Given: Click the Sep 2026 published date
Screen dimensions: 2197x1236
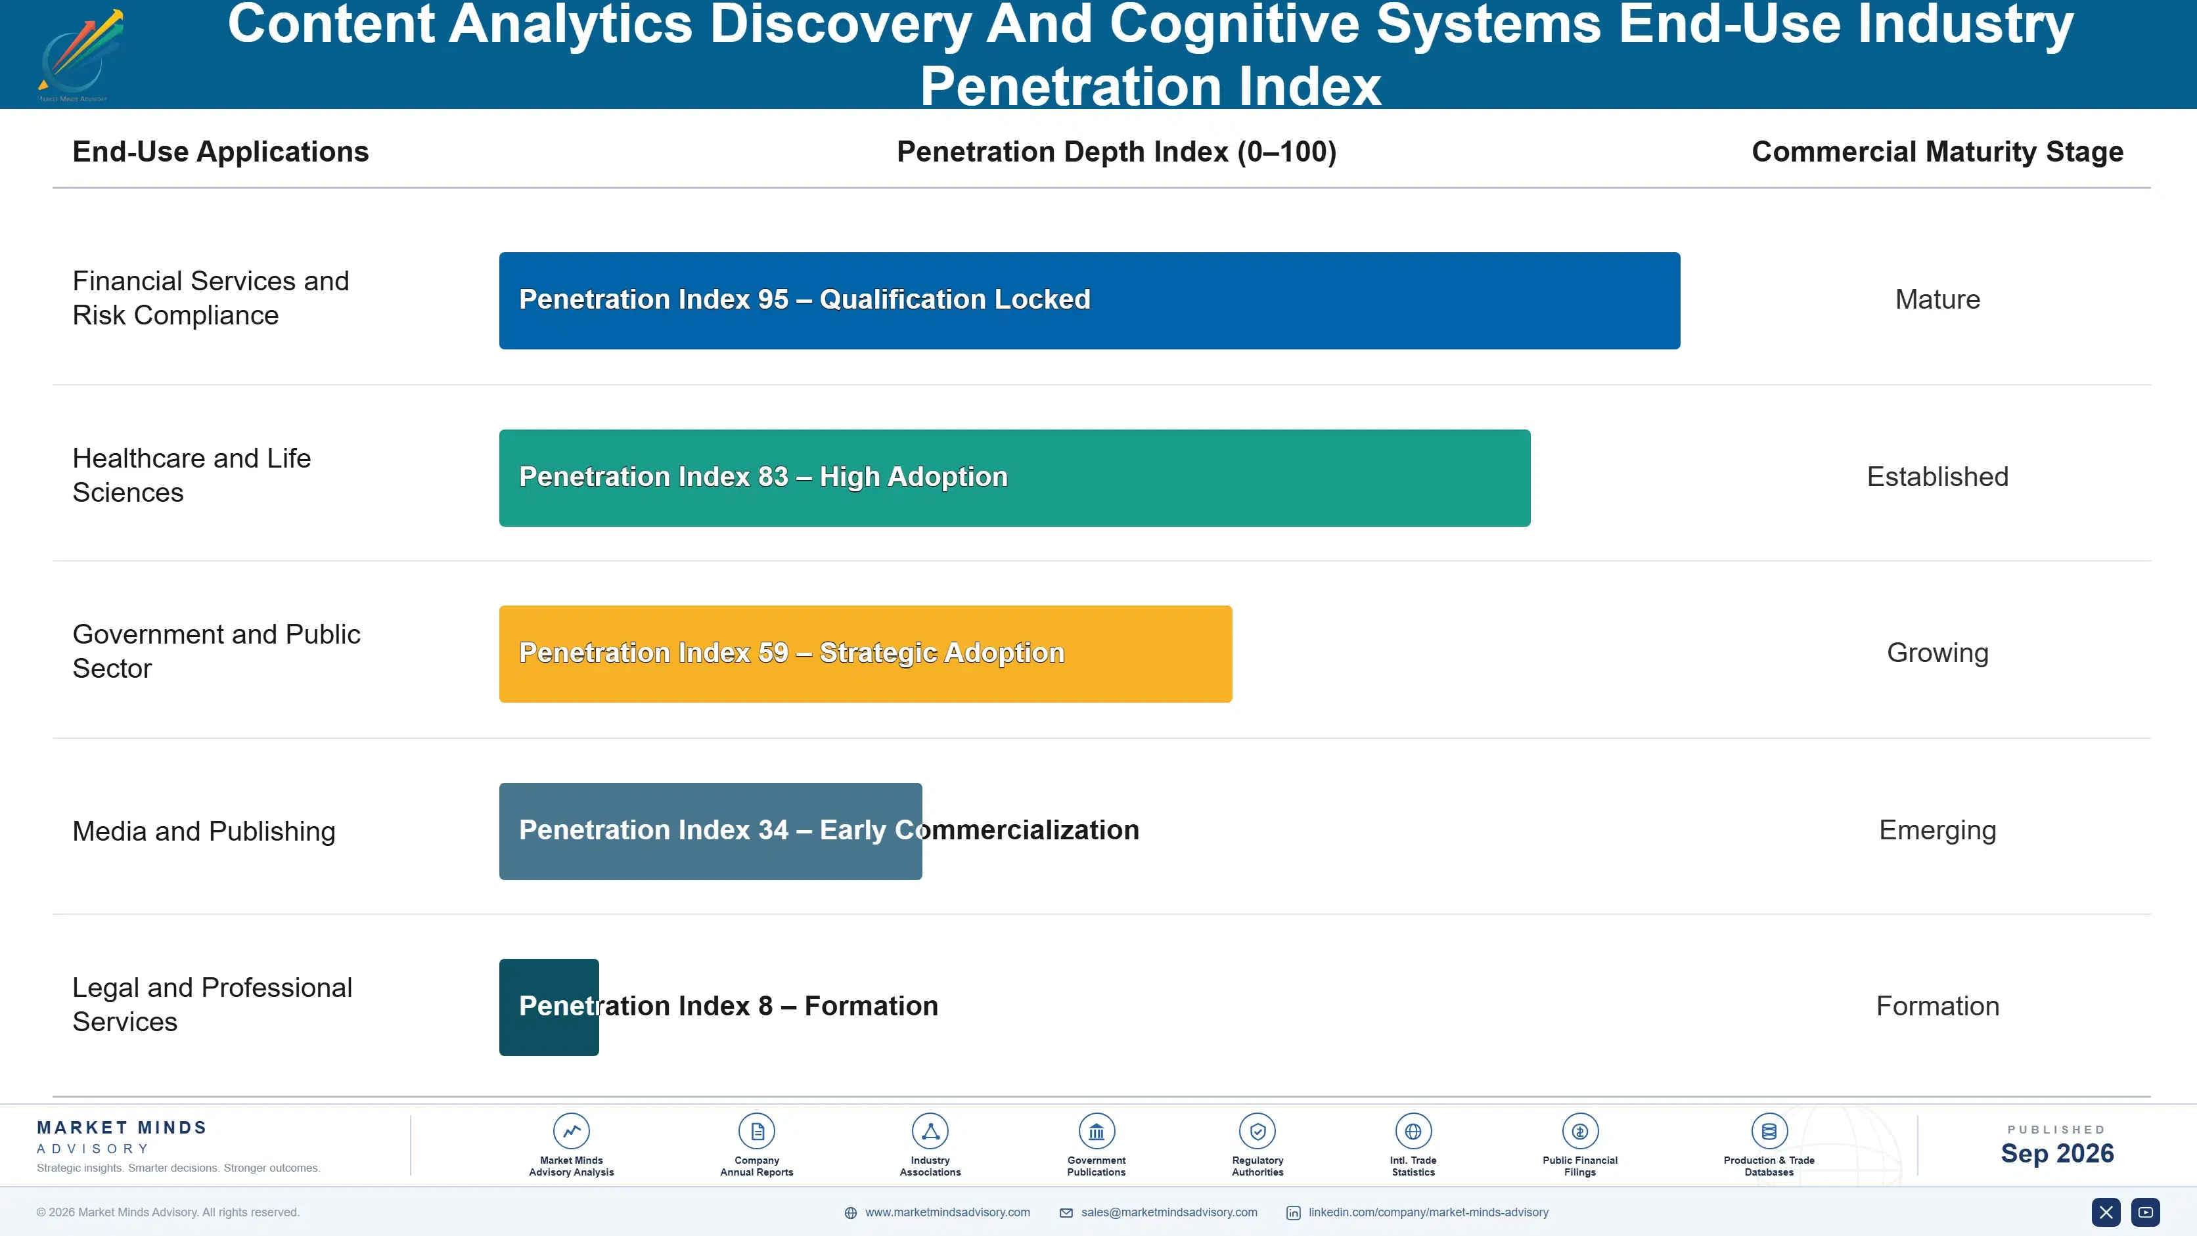Looking at the screenshot, I should [x=2057, y=1153].
